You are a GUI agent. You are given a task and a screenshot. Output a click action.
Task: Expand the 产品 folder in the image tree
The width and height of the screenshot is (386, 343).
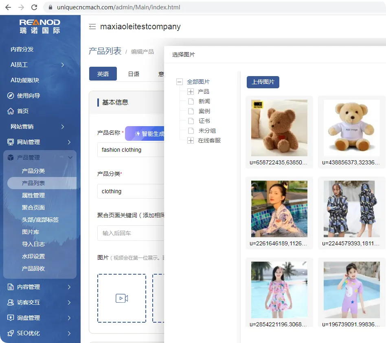(x=191, y=92)
